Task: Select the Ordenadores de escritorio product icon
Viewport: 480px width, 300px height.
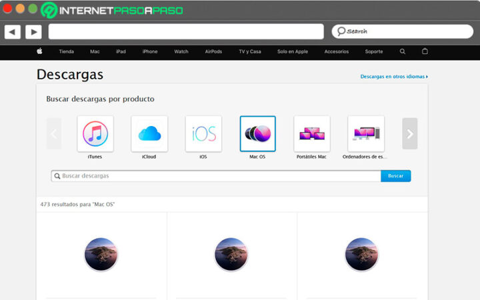Action: tap(366, 134)
